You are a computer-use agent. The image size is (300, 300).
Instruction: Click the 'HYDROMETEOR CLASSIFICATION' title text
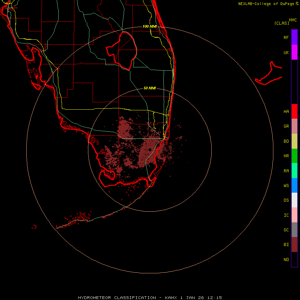point(117,298)
